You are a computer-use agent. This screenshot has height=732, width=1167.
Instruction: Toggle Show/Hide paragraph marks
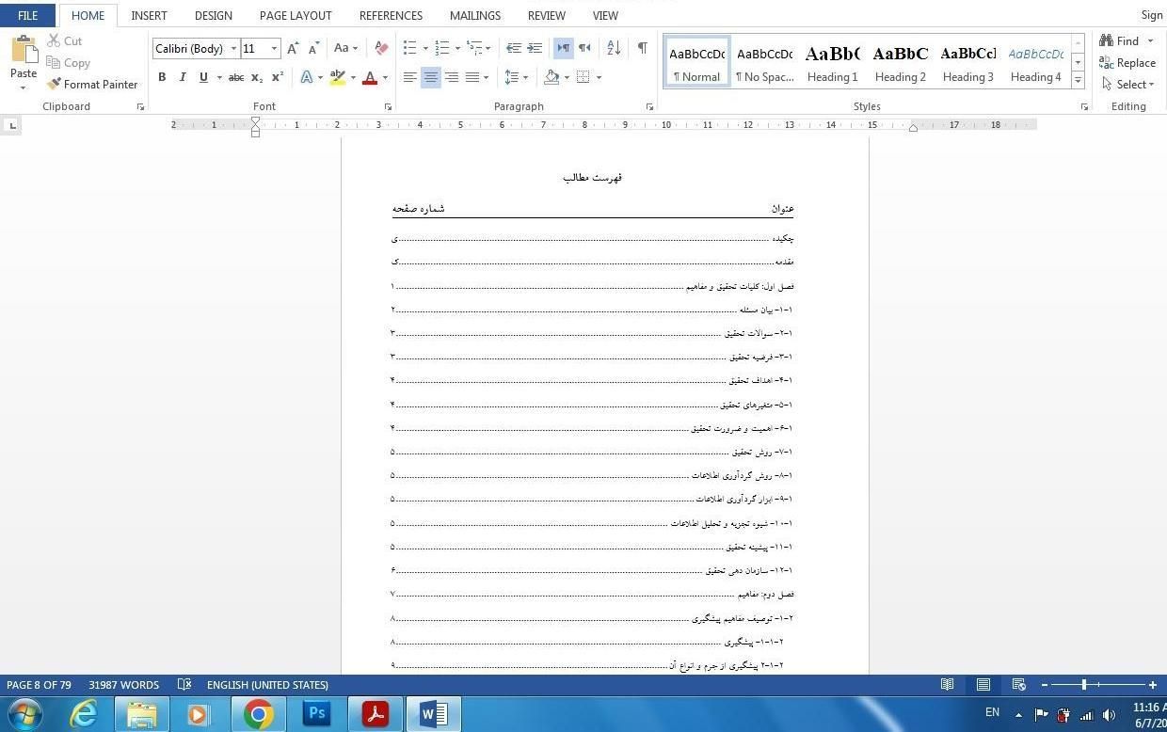pos(642,48)
